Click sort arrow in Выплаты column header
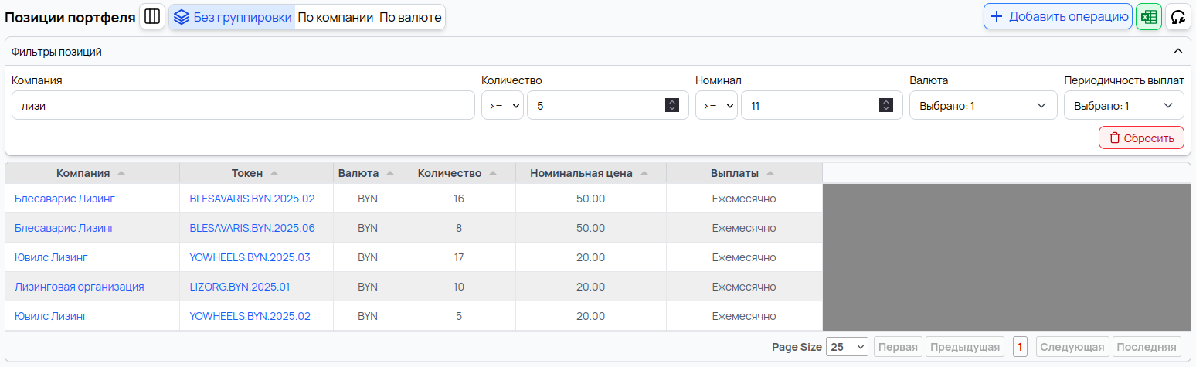 (770, 173)
